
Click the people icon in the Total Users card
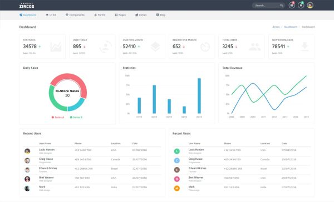click(x=255, y=47)
